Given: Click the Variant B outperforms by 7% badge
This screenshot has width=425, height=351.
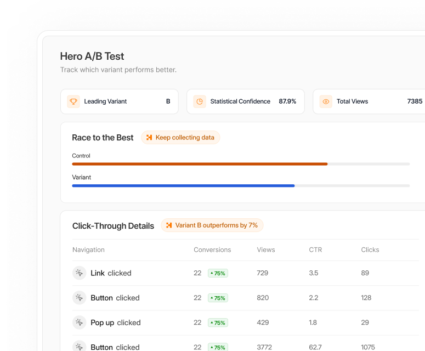Looking at the screenshot, I should point(212,225).
